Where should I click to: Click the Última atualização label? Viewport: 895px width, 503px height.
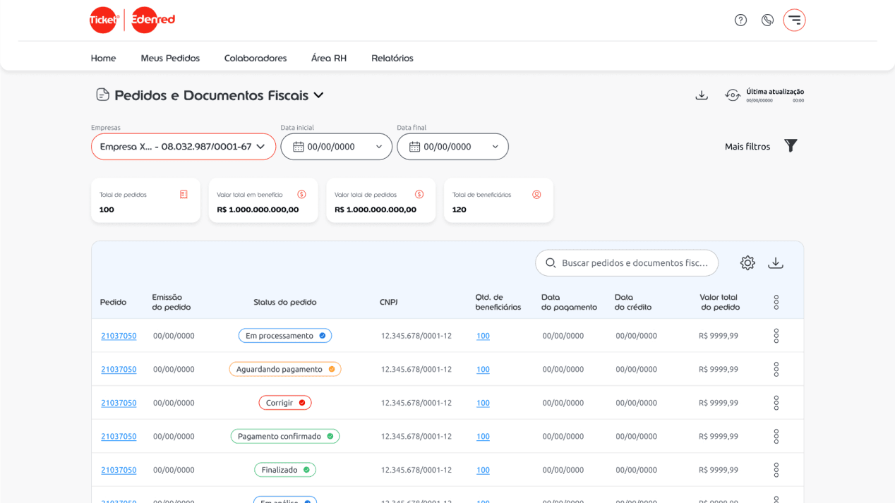point(775,92)
